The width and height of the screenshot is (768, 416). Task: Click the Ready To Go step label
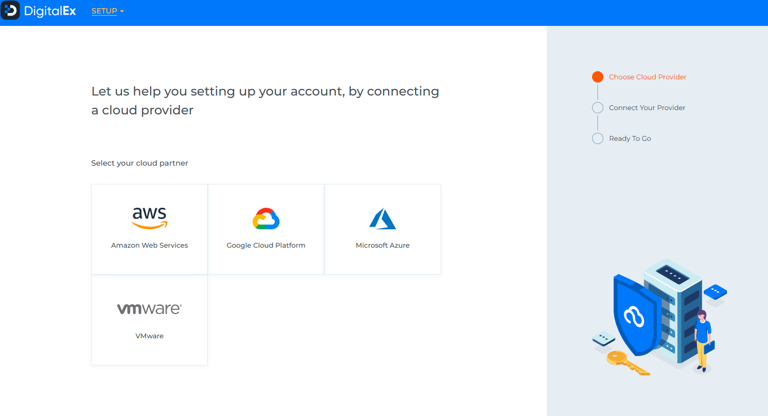click(630, 139)
